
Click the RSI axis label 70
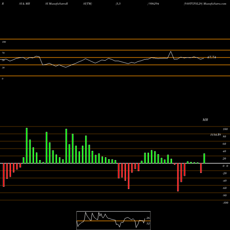(3, 53)
